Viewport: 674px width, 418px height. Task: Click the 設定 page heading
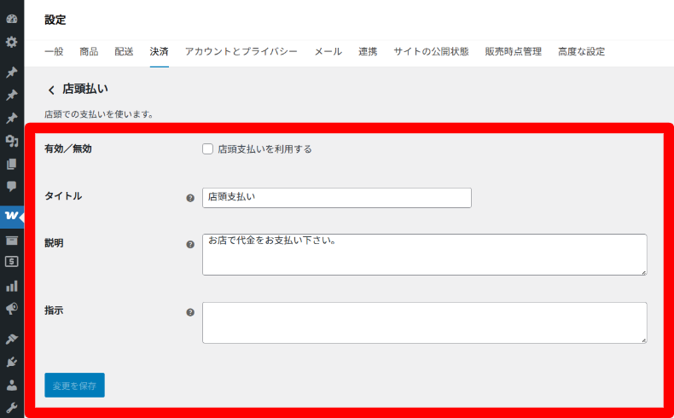coord(55,20)
